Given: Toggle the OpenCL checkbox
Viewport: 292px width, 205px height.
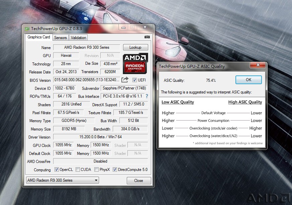Looking at the screenshot, I should 57,170.
